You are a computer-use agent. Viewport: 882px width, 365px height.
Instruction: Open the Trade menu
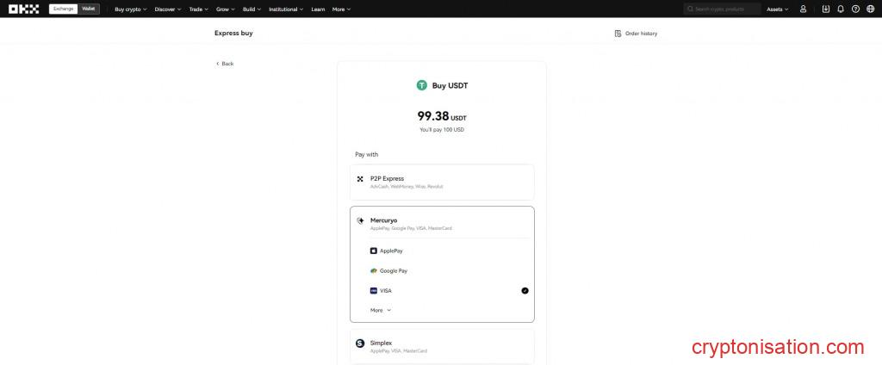coord(198,9)
